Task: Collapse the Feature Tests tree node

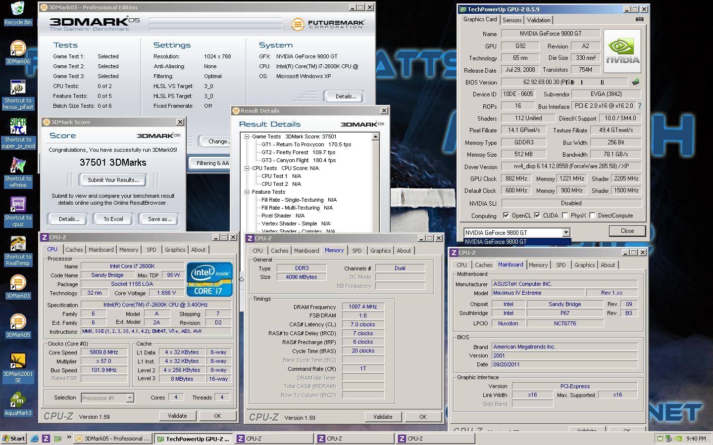Action: pyautogui.click(x=247, y=192)
